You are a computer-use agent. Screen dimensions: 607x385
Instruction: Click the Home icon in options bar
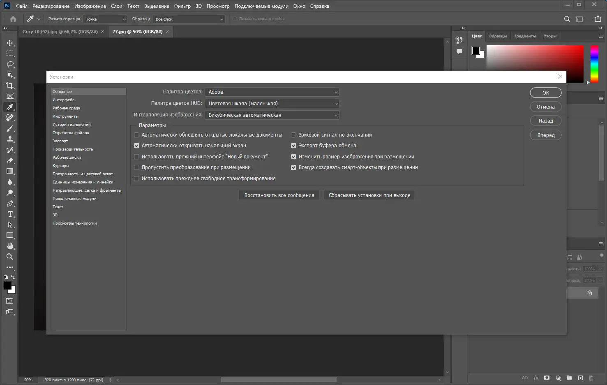pos(13,19)
